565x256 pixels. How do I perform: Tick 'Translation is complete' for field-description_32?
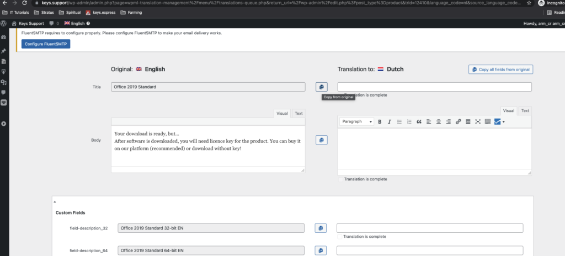(340, 237)
